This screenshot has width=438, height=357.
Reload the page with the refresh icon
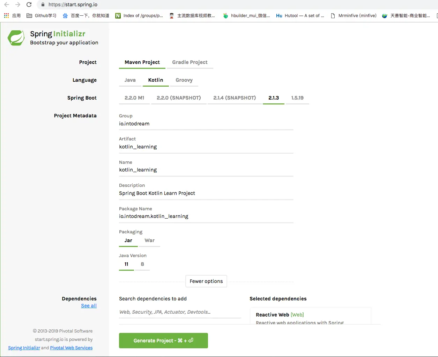tap(29, 5)
